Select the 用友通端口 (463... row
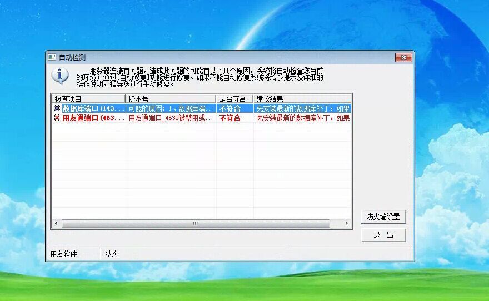The width and height of the screenshot is (489, 301). 202,118
